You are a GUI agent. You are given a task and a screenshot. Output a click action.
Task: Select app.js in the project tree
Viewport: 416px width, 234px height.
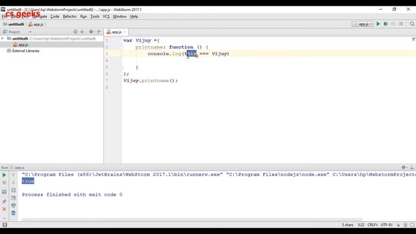(23, 45)
